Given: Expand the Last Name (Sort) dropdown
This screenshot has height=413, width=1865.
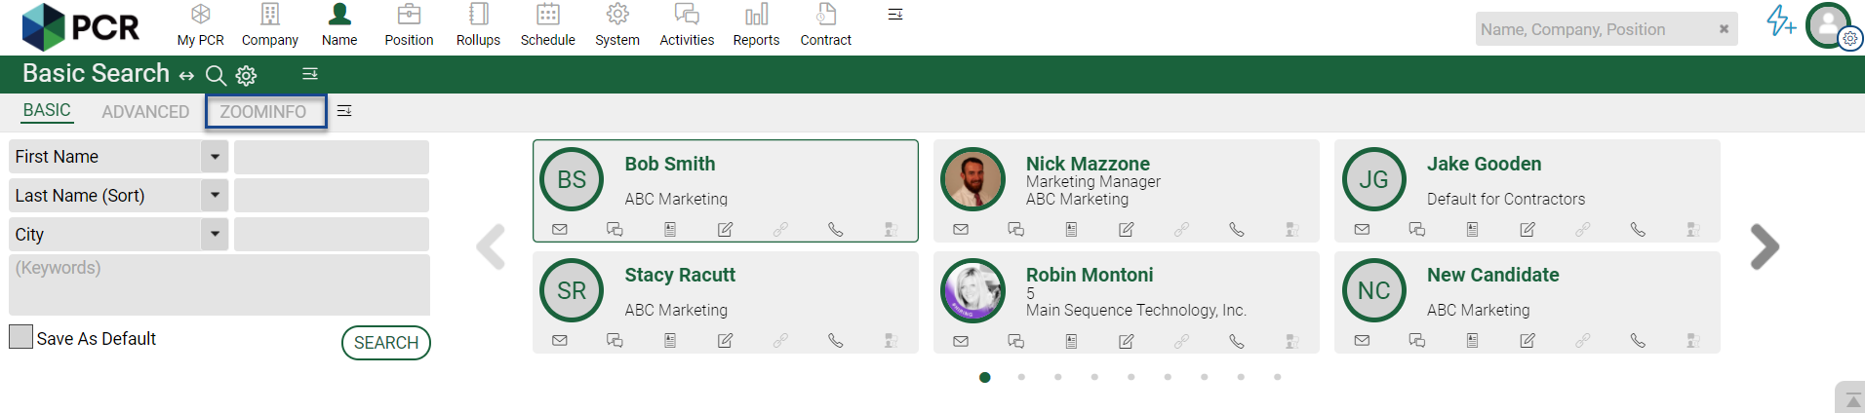Looking at the screenshot, I should tap(215, 196).
